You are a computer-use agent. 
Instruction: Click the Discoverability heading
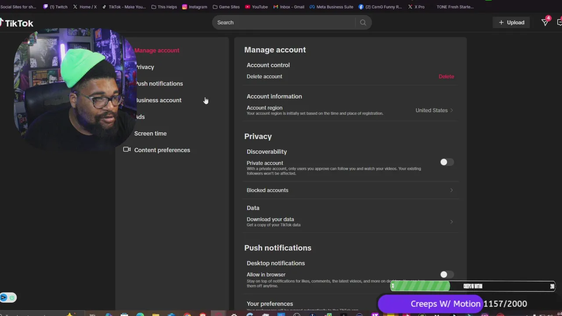click(x=267, y=152)
